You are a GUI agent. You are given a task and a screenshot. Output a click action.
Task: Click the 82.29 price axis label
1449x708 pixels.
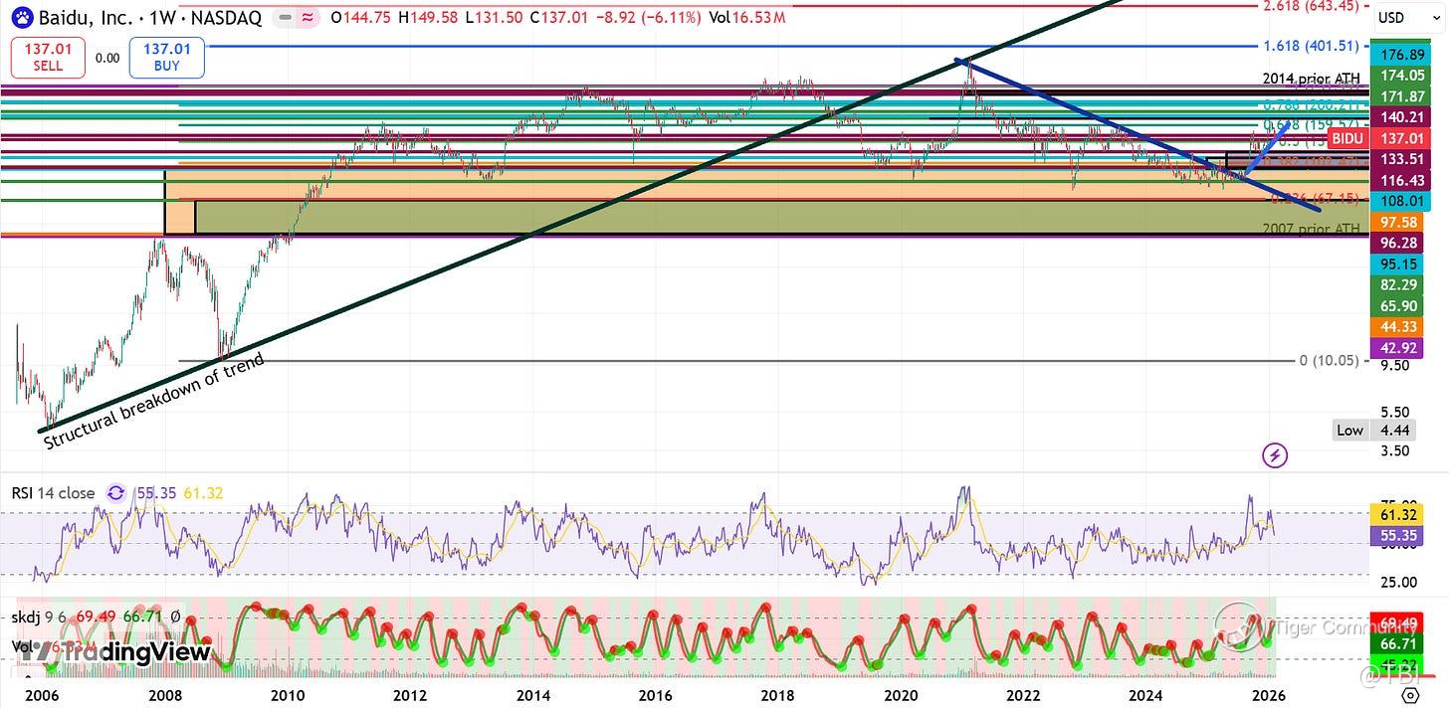1399,284
